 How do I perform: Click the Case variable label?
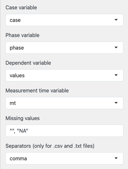point(21,7)
